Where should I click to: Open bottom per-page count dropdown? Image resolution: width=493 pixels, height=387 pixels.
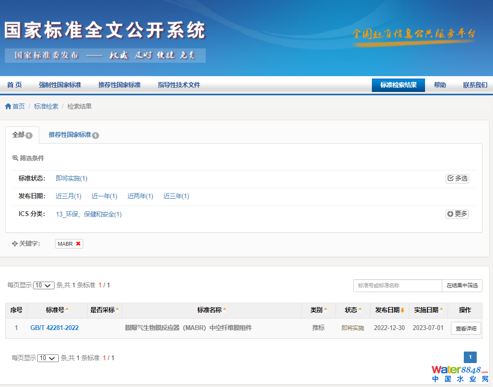coord(48,358)
